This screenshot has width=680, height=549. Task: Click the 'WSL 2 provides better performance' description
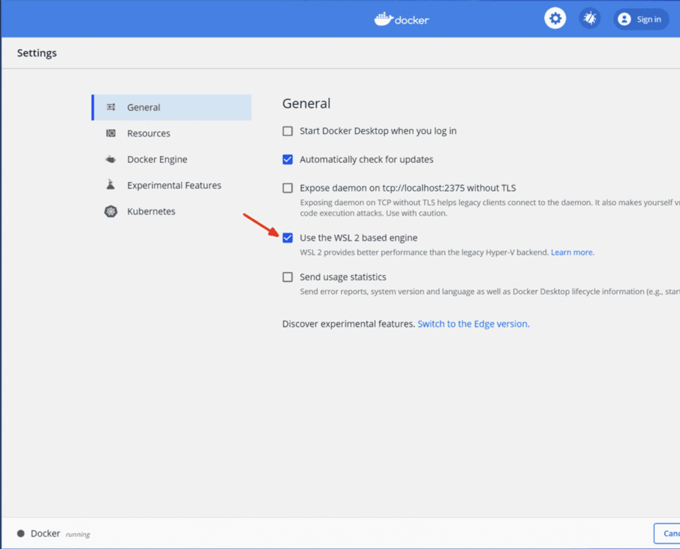tap(424, 252)
